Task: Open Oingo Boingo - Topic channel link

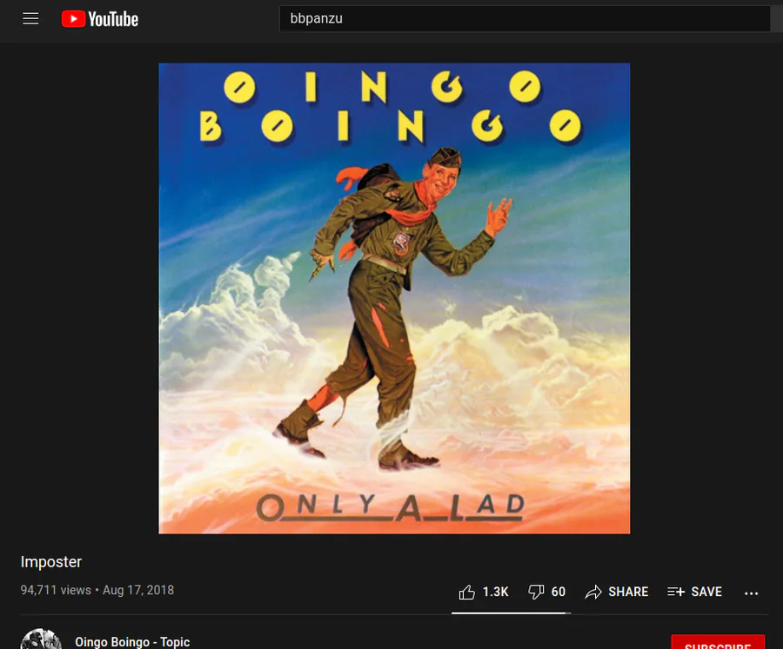Action: 132,642
